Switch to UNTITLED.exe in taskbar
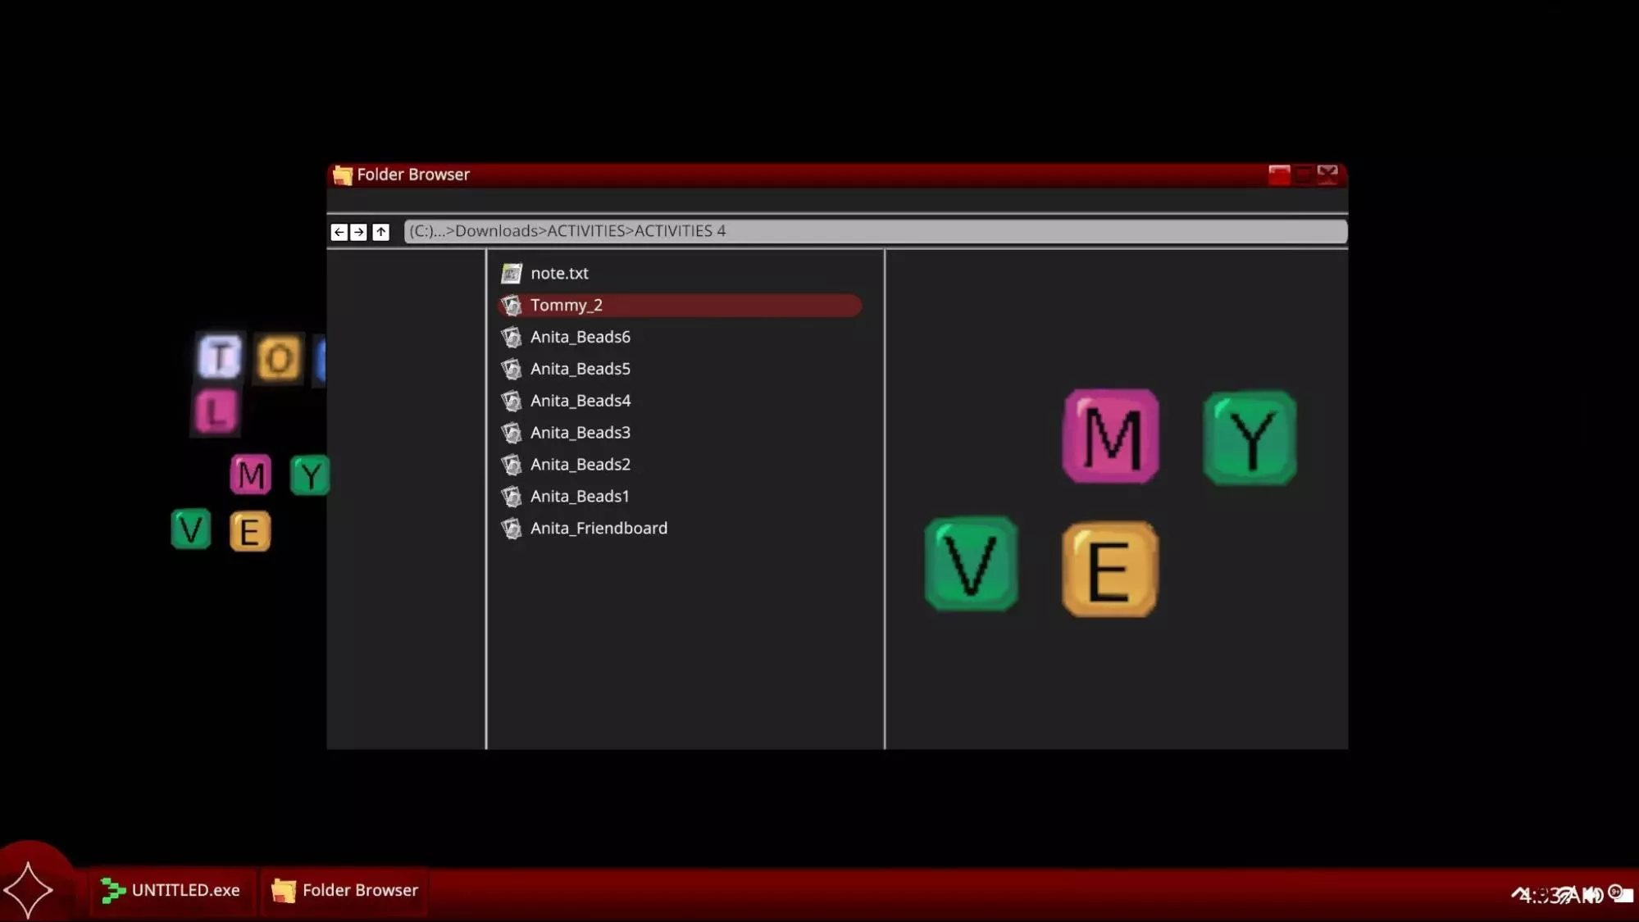This screenshot has height=922, width=1639. (171, 890)
